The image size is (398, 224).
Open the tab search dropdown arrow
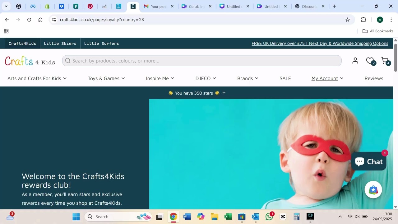[6, 6]
